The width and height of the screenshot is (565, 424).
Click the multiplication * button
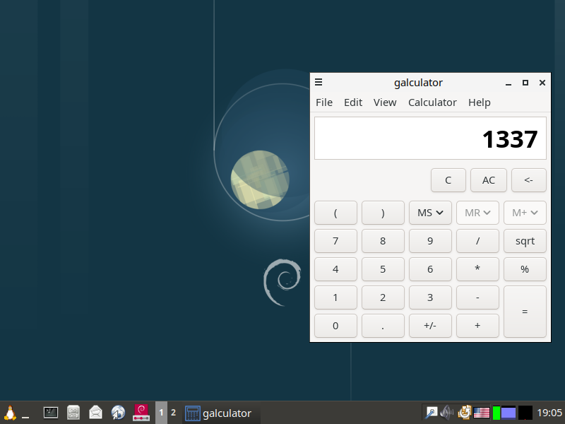[x=477, y=269]
